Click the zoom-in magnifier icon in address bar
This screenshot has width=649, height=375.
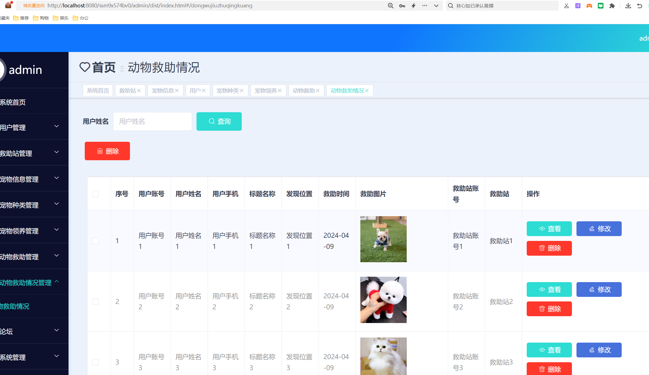[390, 5]
